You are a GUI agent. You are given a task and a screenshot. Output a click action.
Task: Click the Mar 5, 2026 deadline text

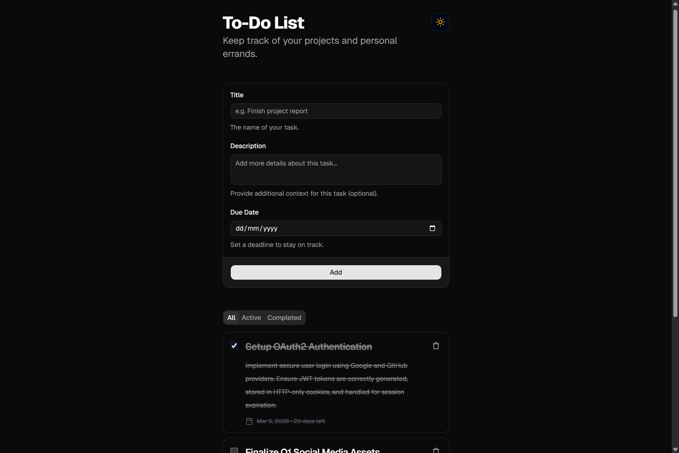point(291,421)
